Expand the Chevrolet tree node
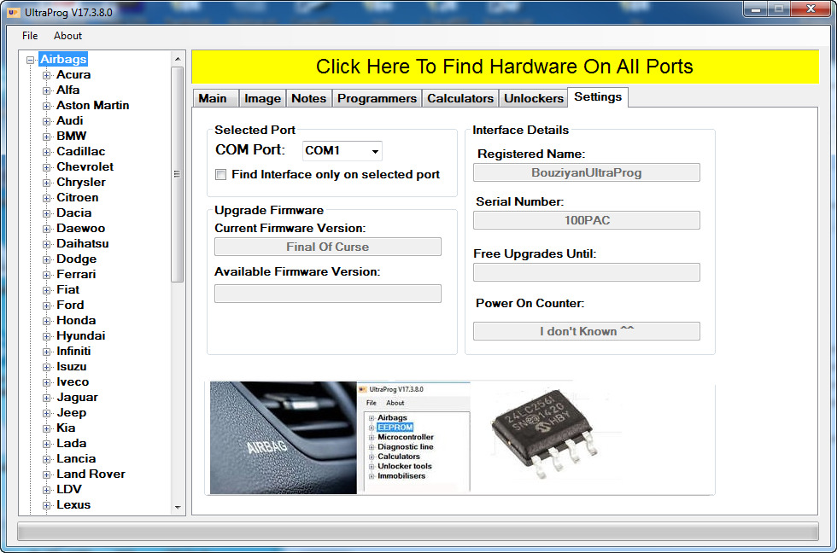 pyautogui.click(x=46, y=167)
